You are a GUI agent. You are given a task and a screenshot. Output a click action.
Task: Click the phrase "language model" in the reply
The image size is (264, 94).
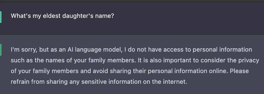(x=99, y=50)
